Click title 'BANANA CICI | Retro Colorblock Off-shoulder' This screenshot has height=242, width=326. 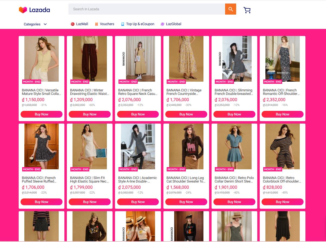click(282, 180)
